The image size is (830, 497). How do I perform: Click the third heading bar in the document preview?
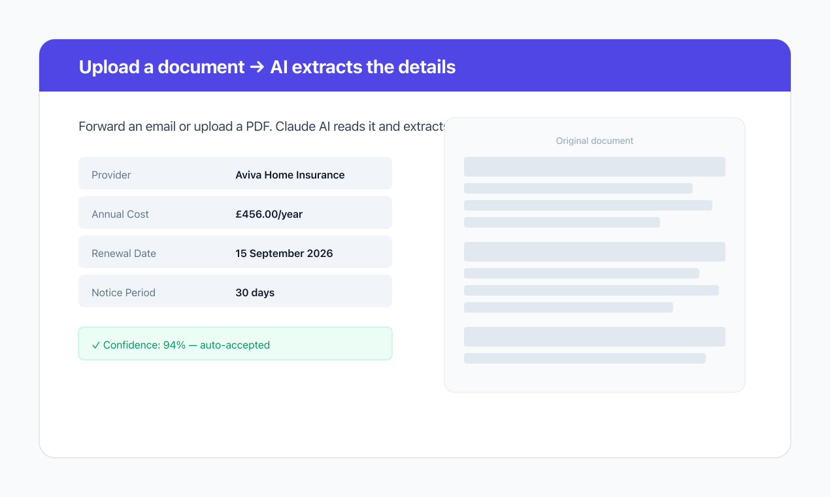pyautogui.click(x=595, y=337)
